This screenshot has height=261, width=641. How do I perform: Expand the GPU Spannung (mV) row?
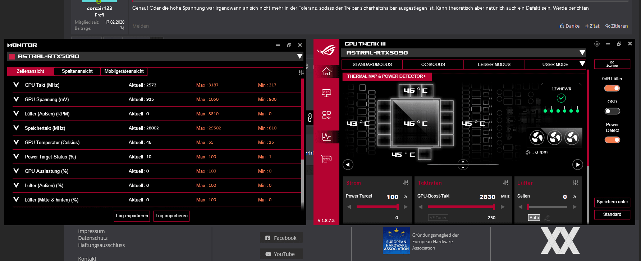coord(16,99)
